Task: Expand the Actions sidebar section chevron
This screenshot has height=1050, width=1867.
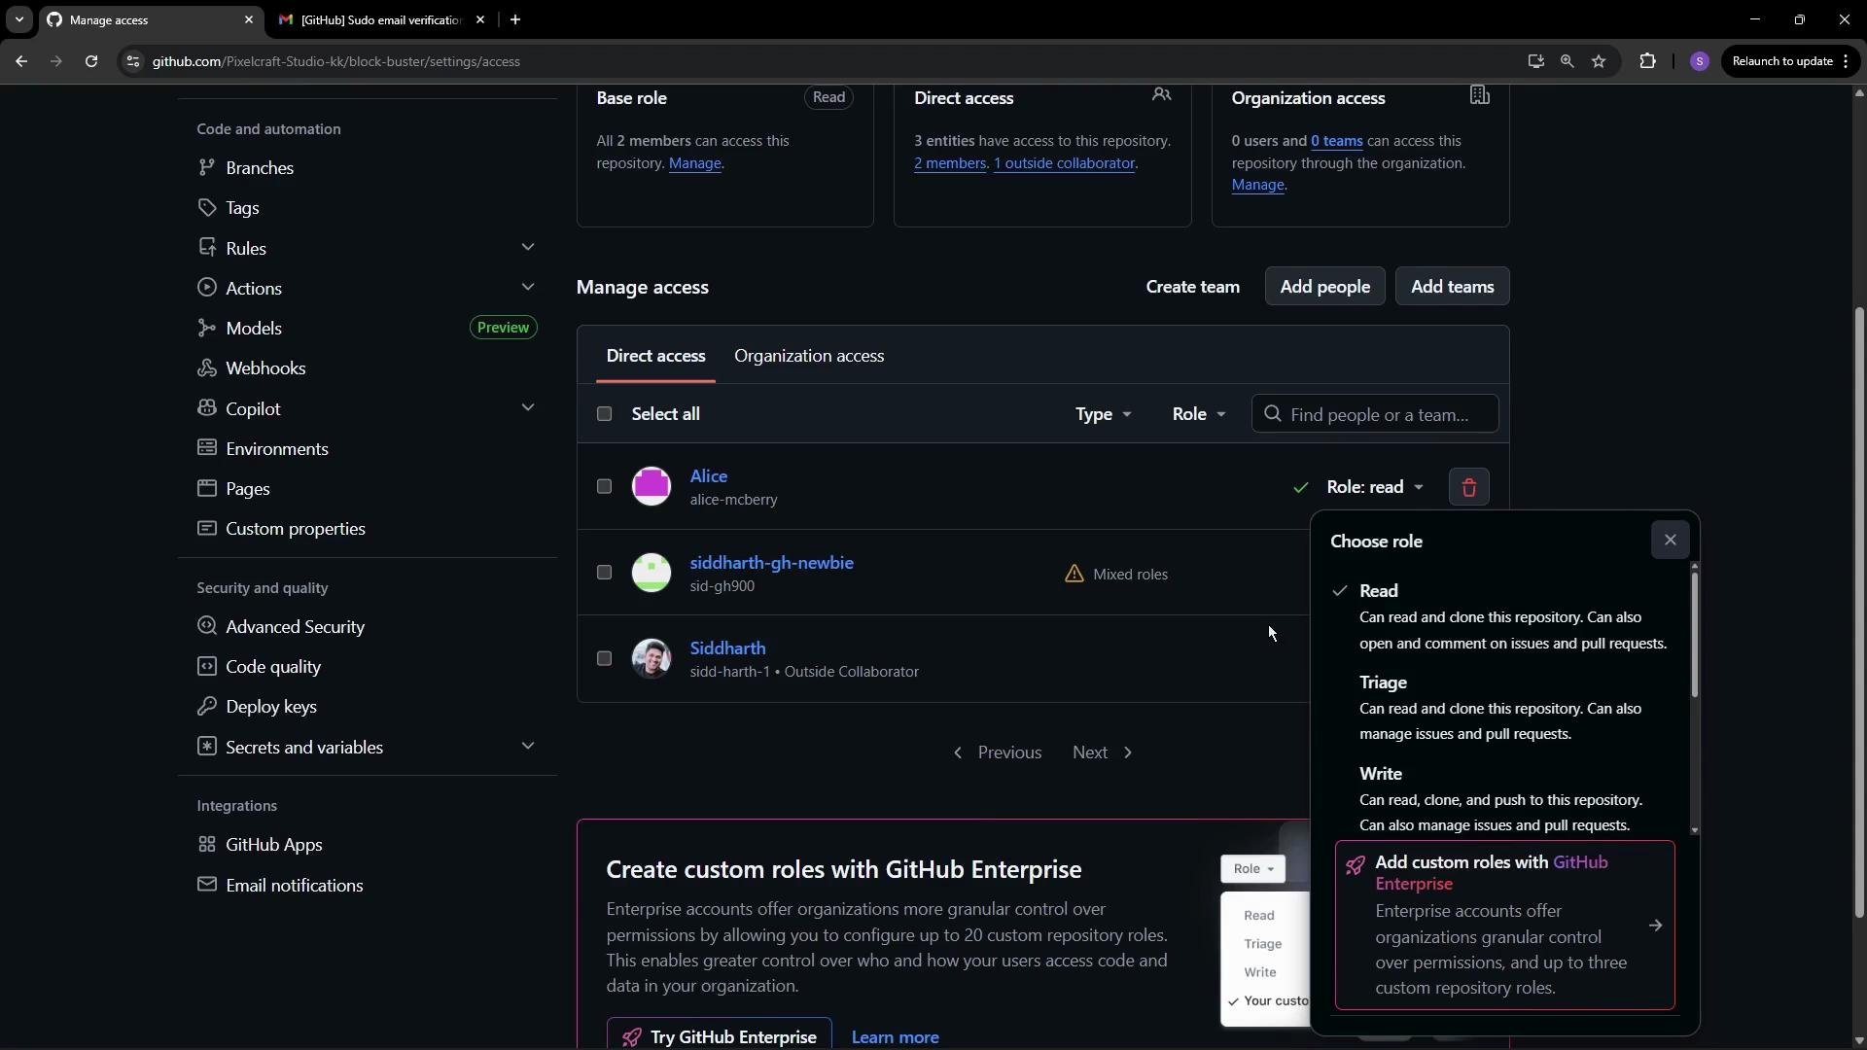Action: 528,287
